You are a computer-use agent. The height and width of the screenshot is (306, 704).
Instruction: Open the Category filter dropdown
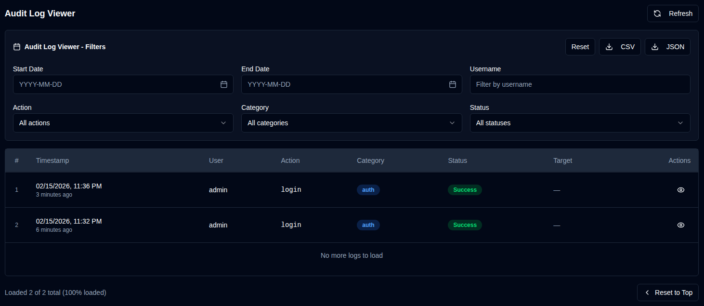[351, 123]
